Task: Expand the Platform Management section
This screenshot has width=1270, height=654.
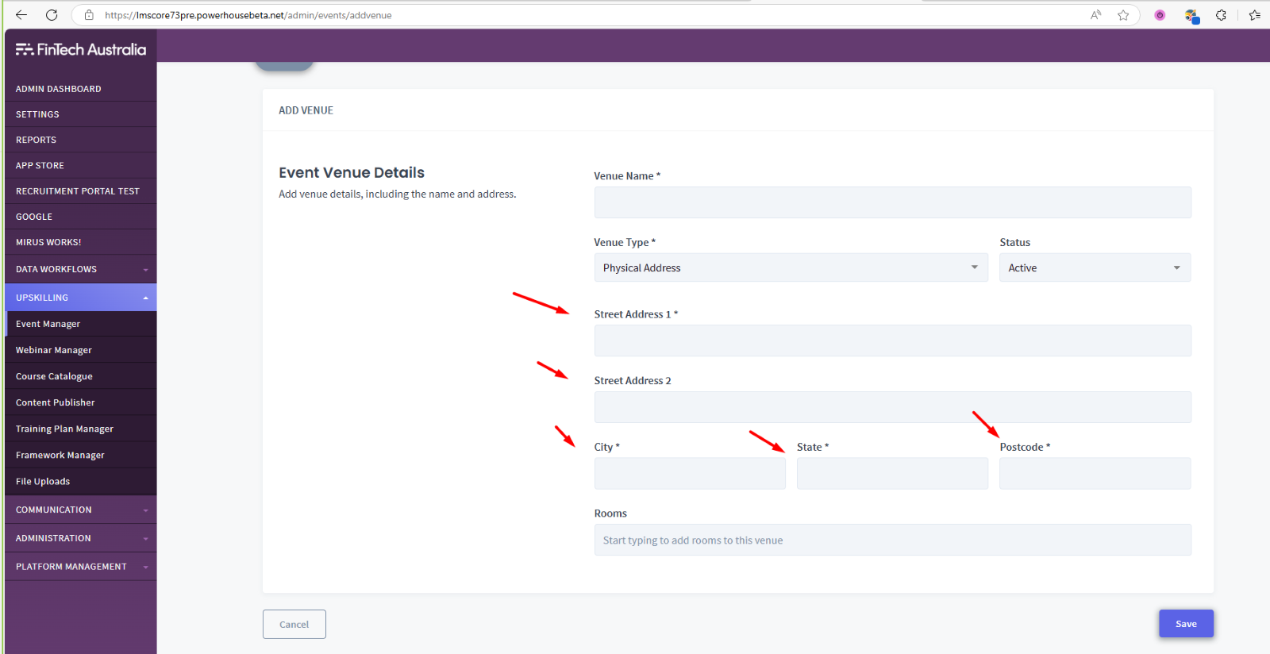Action: tap(80, 567)
